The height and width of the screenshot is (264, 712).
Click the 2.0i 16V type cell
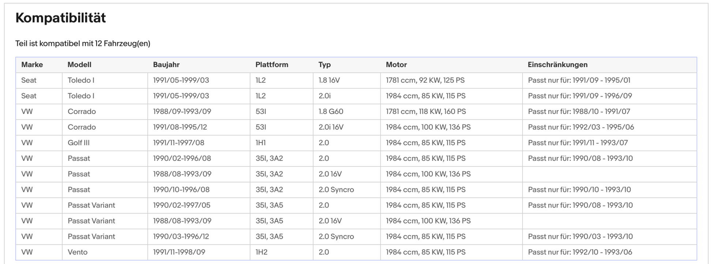[331, 127]
